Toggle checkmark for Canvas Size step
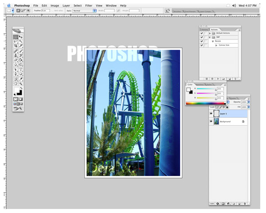 [x=202, y=45]
